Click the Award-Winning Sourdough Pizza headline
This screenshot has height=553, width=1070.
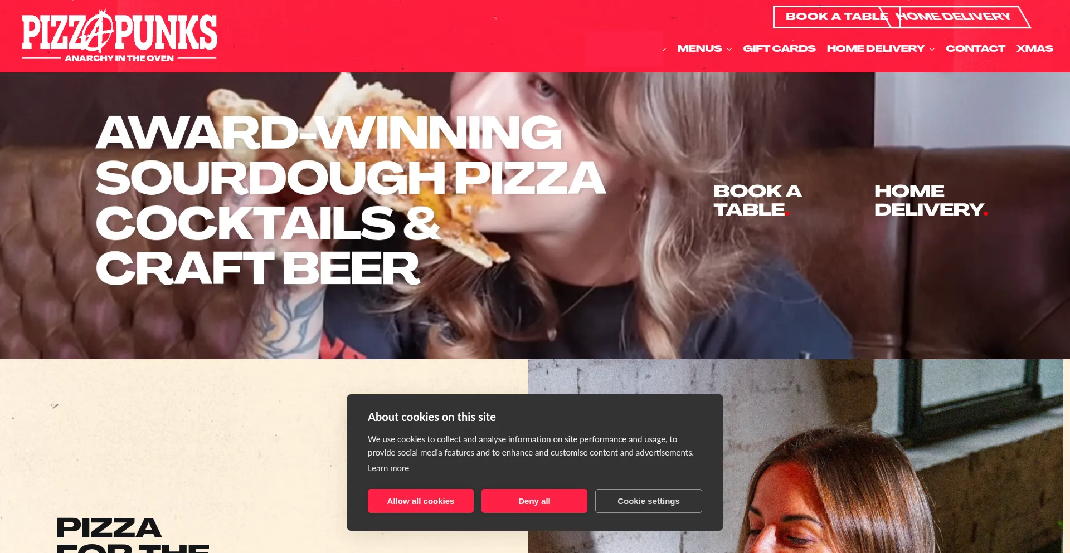pos(351,200)
